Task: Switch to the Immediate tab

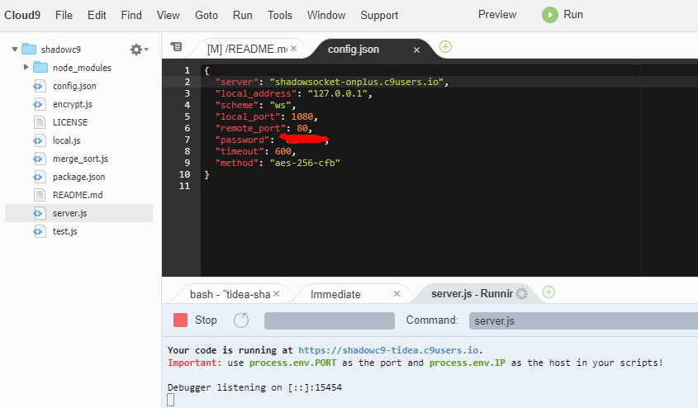Action: coord(335,294)
